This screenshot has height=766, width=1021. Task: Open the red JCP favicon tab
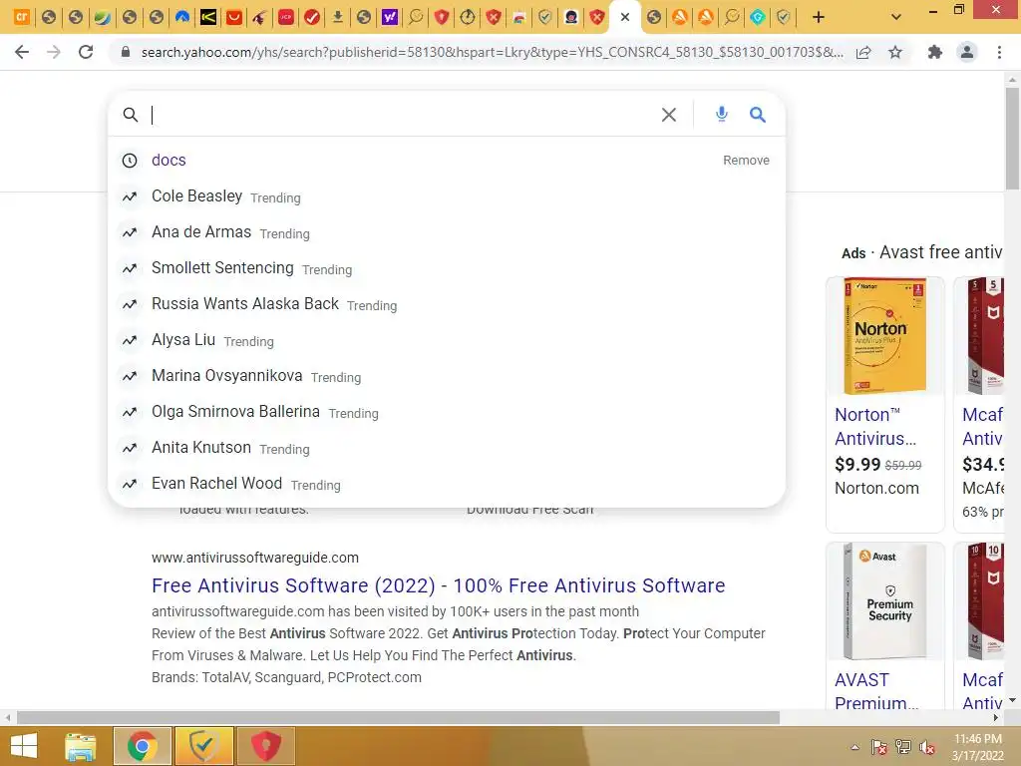(286, 17)
